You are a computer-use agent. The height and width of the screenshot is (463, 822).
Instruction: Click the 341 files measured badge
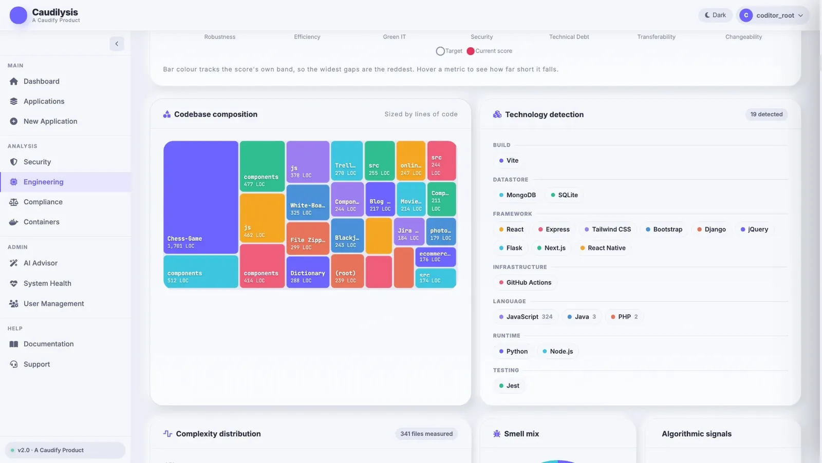pos(426,434)
